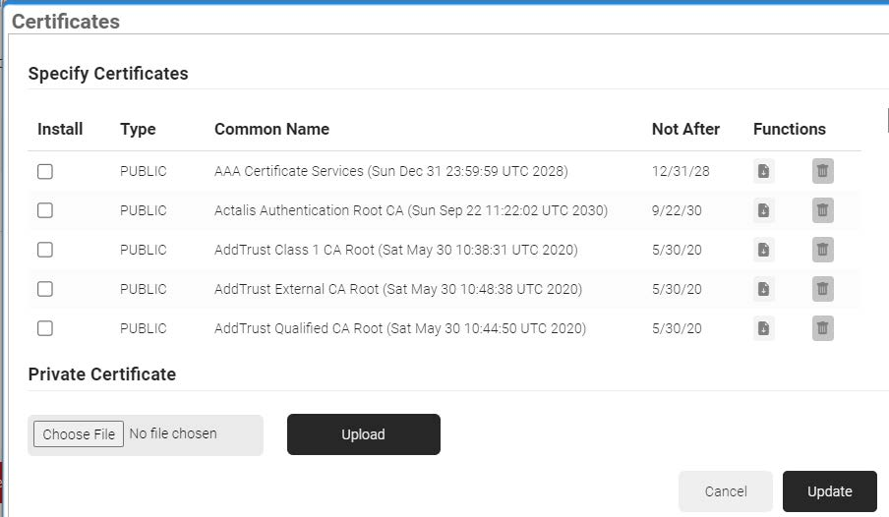Delete the Actalis Authentication Root CA certificate
The height and width of the screenshot is (517, 889).
[x=823, y=210]
